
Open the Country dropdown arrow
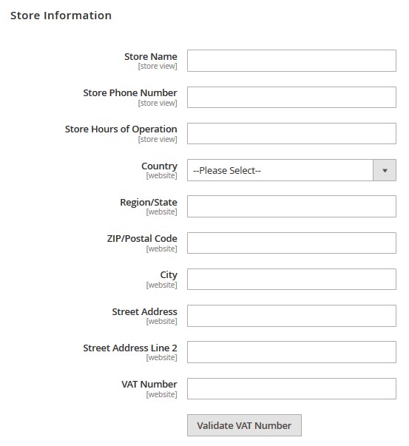(x=385, y=170)
